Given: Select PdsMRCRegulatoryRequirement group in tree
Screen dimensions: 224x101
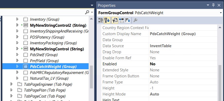Looking at the screenshot, I should click(x=59, y=73).
